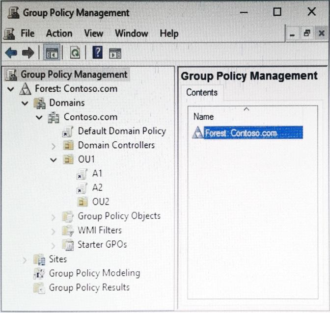
Task: Toggle the Show/Hide Console Tree icon
Action: click(52, 52)
